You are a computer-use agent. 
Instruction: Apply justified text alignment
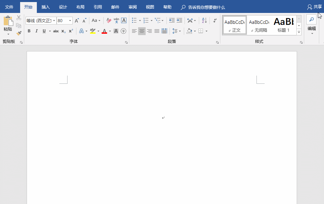(x=157, y=31)
